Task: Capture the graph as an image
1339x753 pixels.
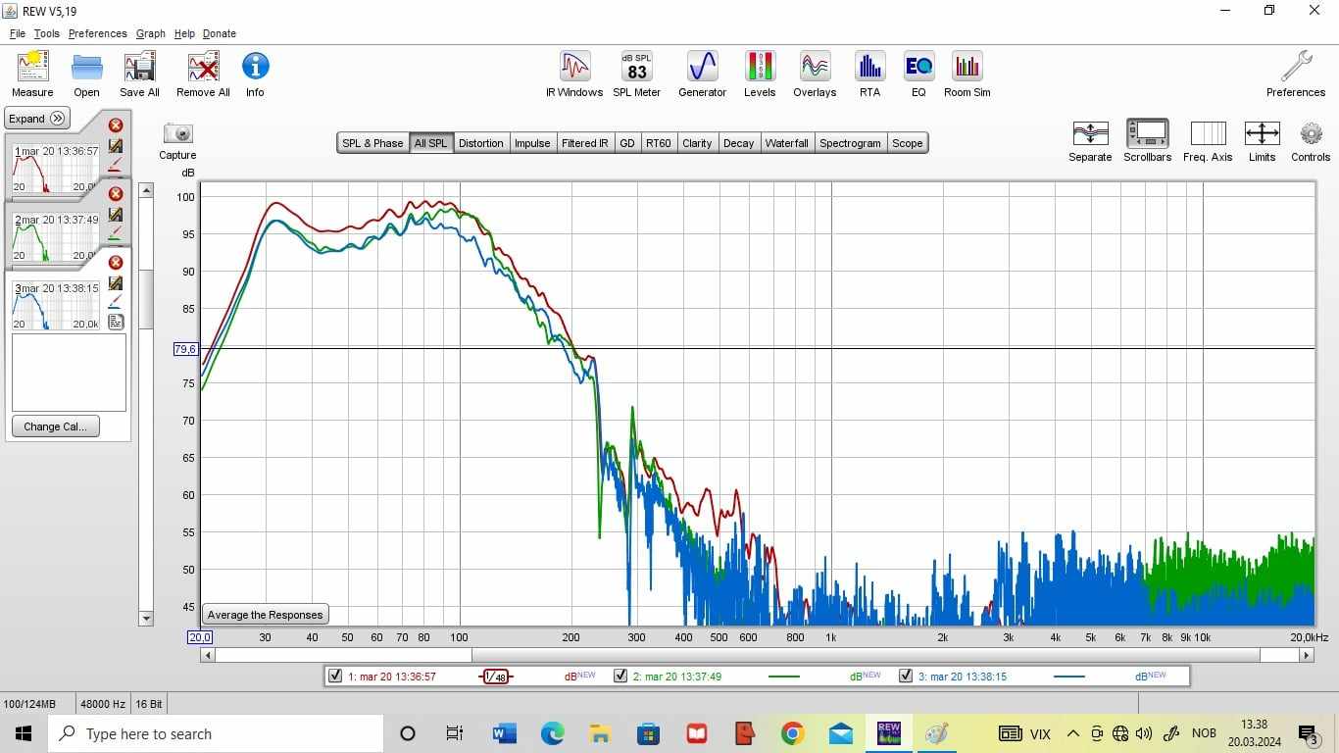Action: point(177,141)
